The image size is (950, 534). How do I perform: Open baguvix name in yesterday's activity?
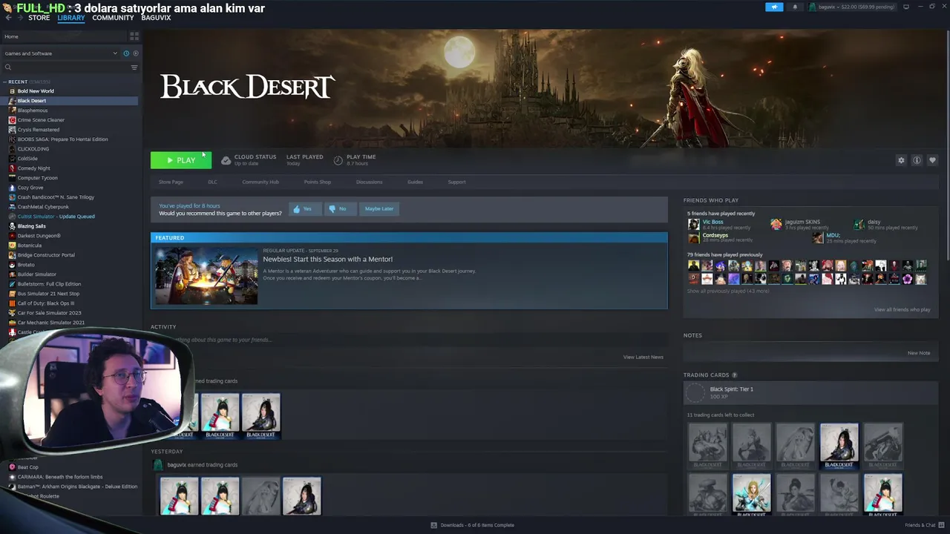pyautogui.click(x=177, y=465)
